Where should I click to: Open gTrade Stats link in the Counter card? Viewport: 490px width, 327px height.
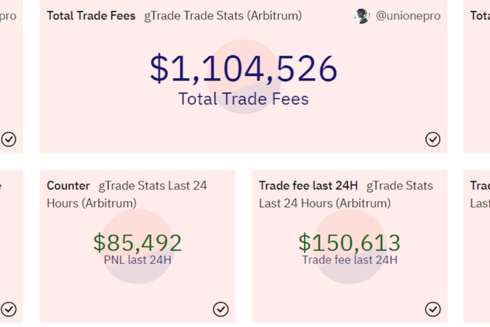(152, 186)
